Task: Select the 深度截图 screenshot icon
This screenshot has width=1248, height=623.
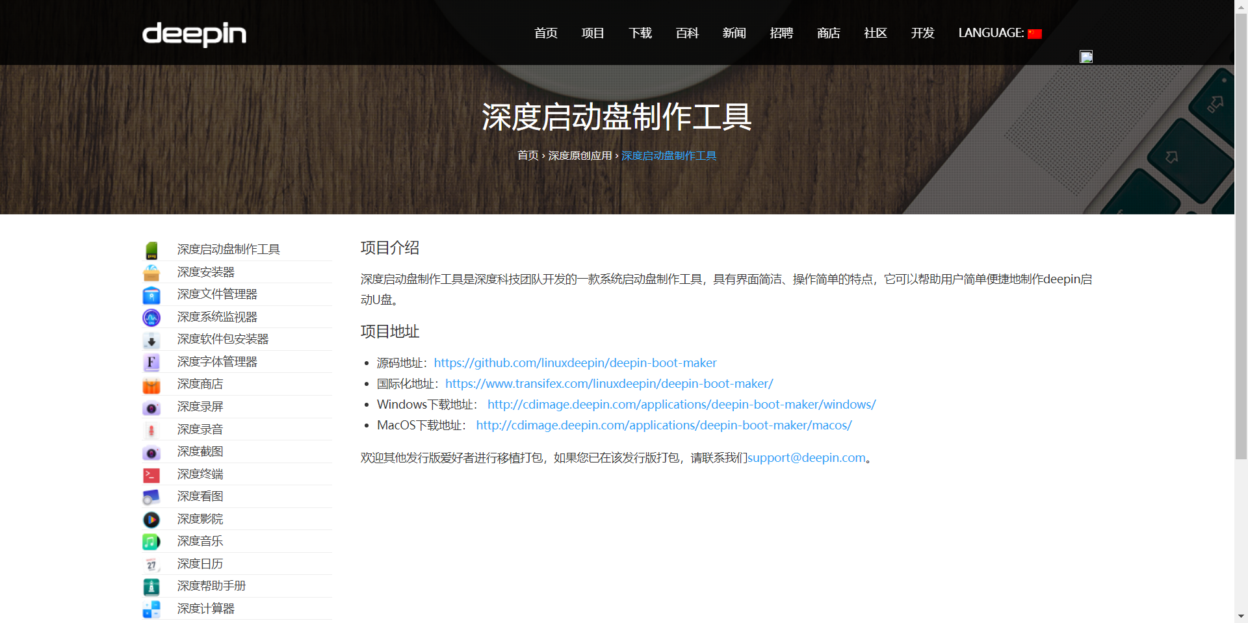Action: [151, 452]
